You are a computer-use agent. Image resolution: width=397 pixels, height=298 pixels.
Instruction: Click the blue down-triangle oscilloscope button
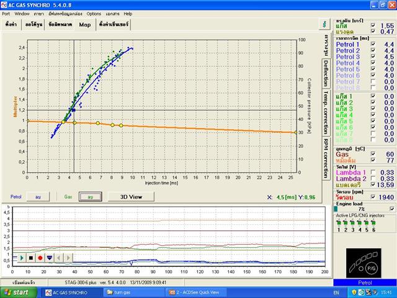pyautogui.click(x=50, y=257)
